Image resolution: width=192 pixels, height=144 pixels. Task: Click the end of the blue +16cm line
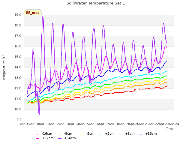167,61
